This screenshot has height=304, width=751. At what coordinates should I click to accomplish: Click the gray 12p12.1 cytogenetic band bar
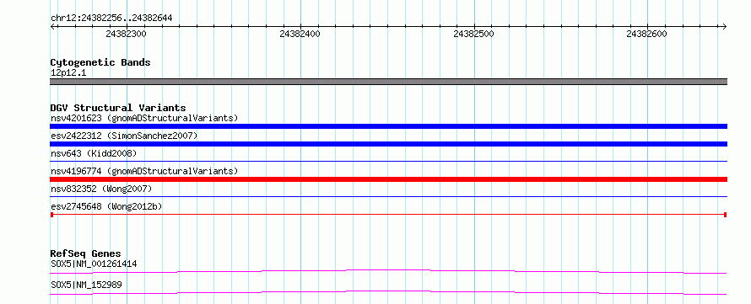388,82
